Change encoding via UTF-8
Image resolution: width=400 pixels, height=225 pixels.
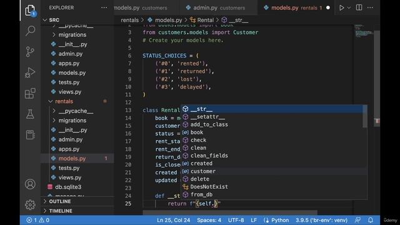coord(236,220)
